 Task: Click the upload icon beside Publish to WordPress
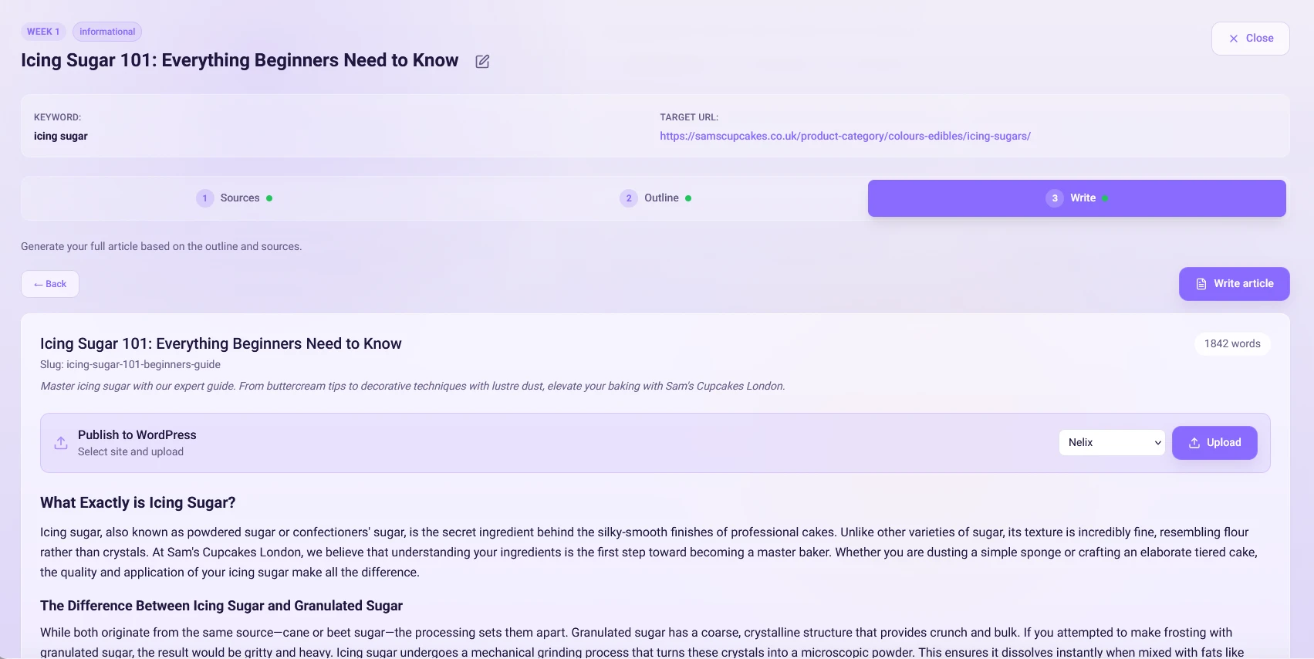60,442
